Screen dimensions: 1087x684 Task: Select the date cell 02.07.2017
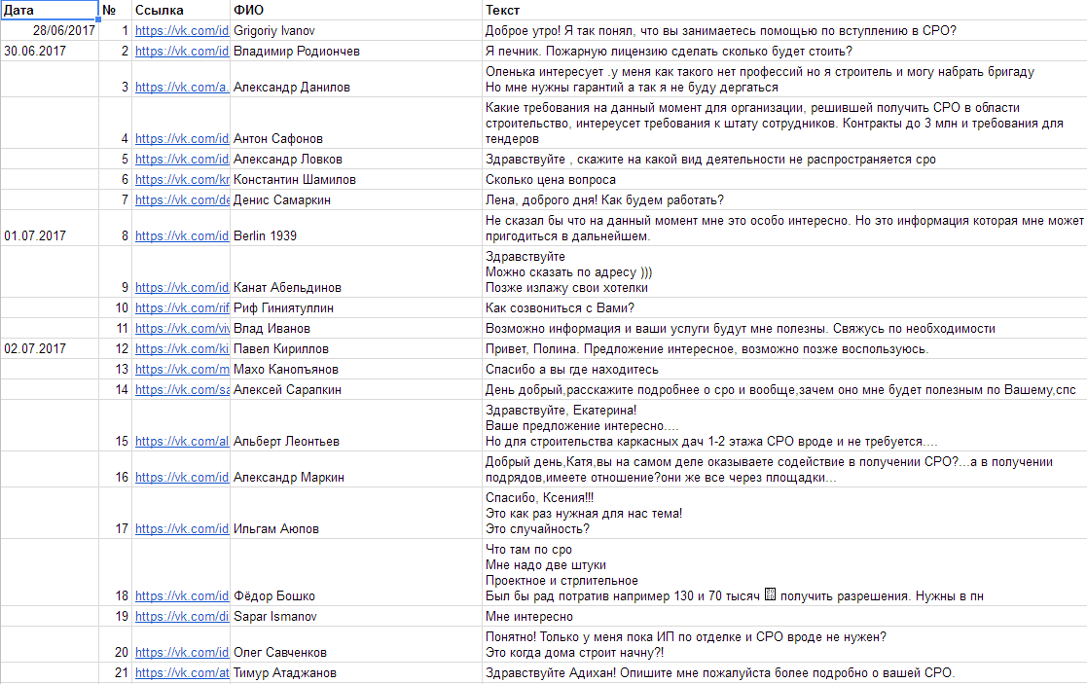(x=50, y=348)
